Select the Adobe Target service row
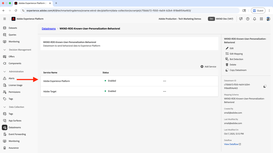273x153 pixels. point(129,92)
